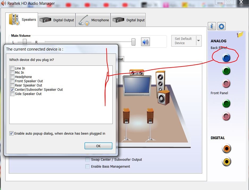Click the Main Volume slider handle
Screen dimensions: 249x190
(133, 42)
